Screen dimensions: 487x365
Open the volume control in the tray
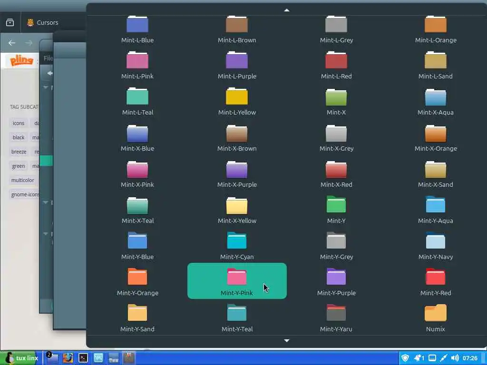point(455,358)
